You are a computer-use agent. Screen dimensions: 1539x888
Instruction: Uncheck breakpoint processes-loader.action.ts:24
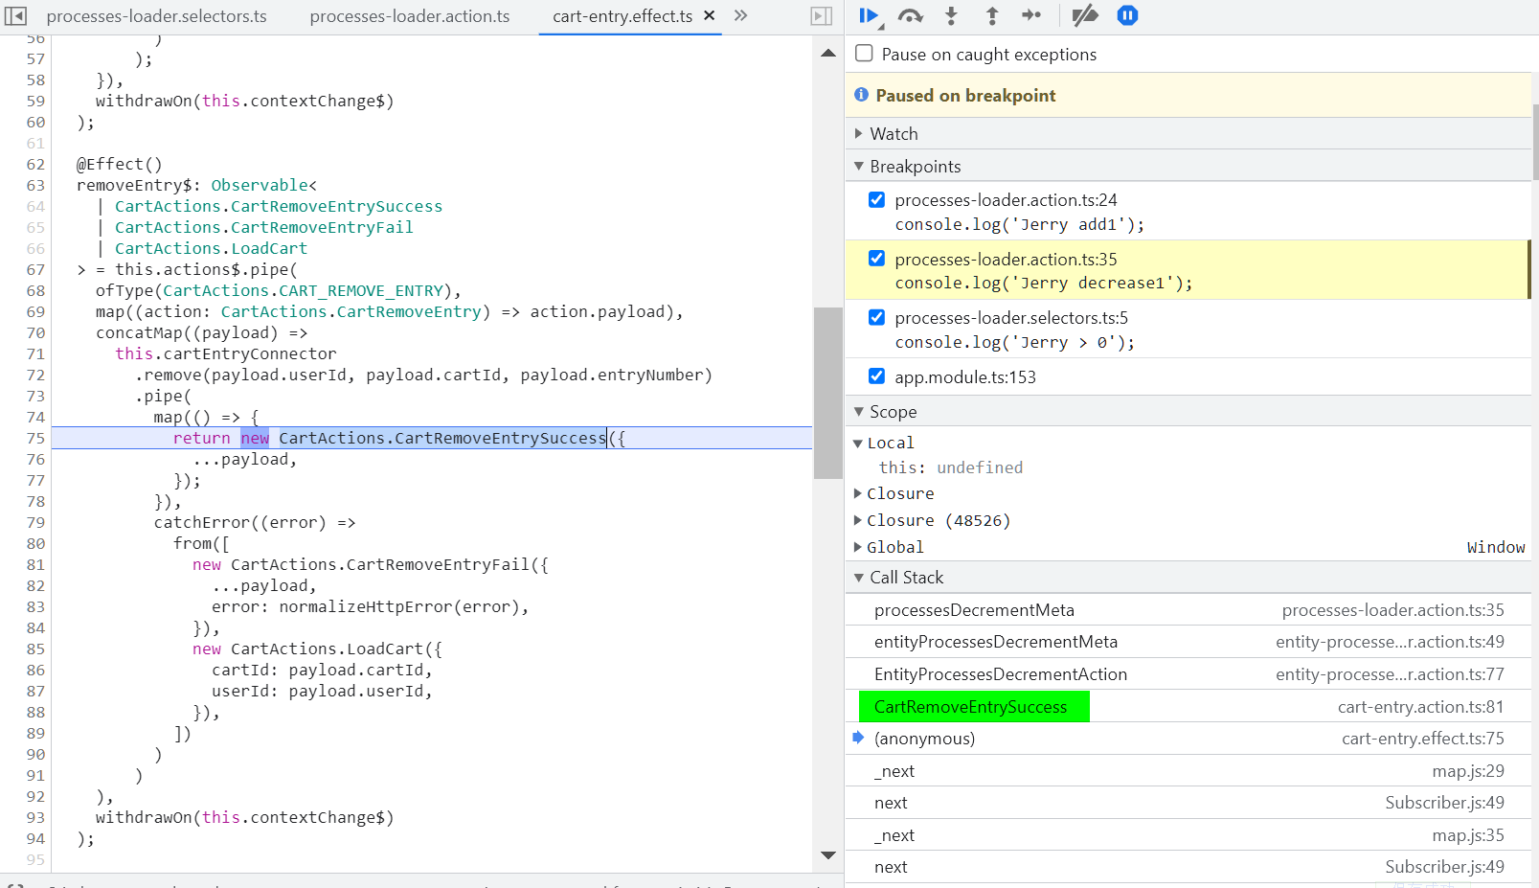876,200
